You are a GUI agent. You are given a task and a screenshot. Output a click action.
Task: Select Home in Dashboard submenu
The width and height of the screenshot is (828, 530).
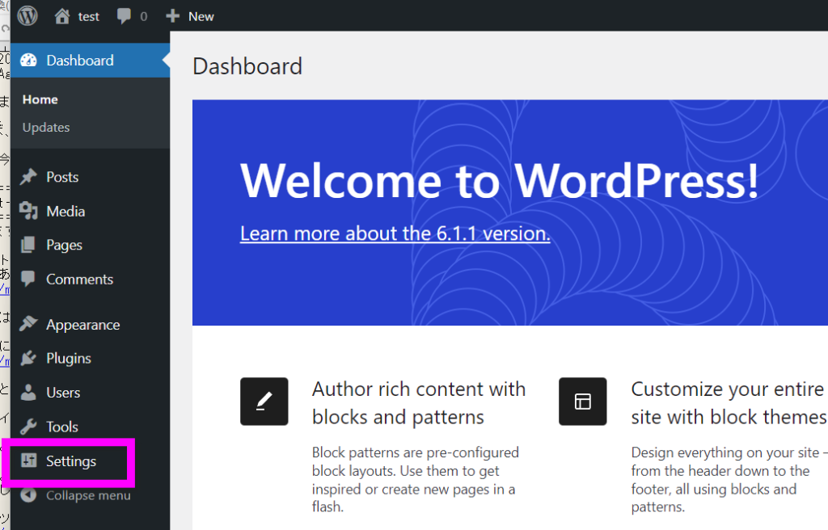(40, 99)
